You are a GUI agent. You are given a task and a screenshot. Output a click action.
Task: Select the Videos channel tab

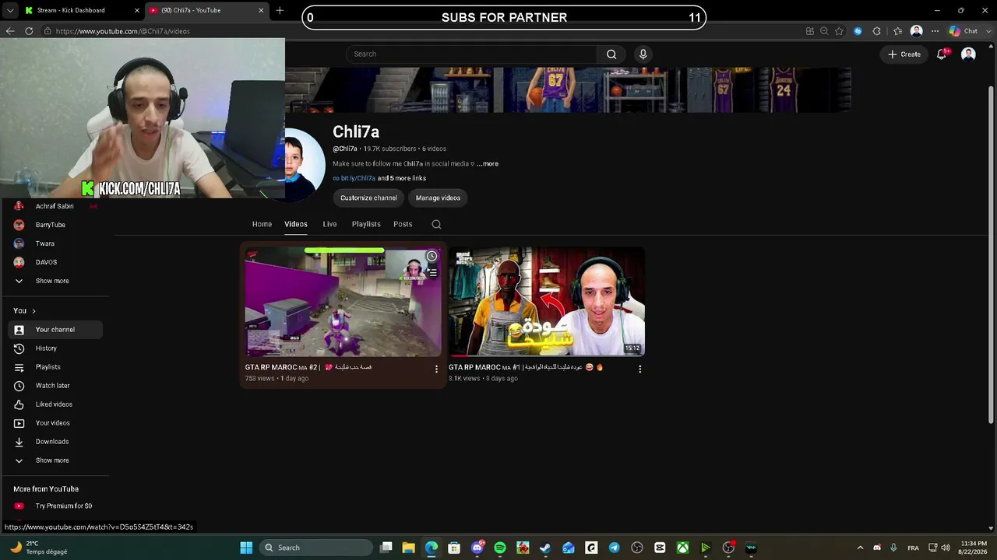click(x=296, y=224)
